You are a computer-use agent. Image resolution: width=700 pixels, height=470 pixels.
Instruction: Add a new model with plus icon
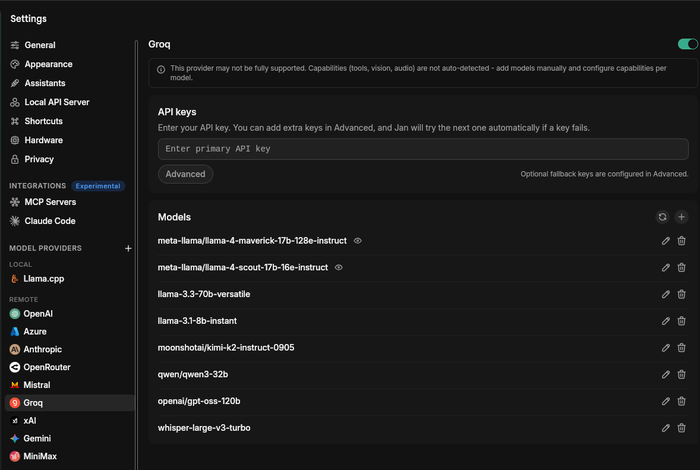pos(681,217)
